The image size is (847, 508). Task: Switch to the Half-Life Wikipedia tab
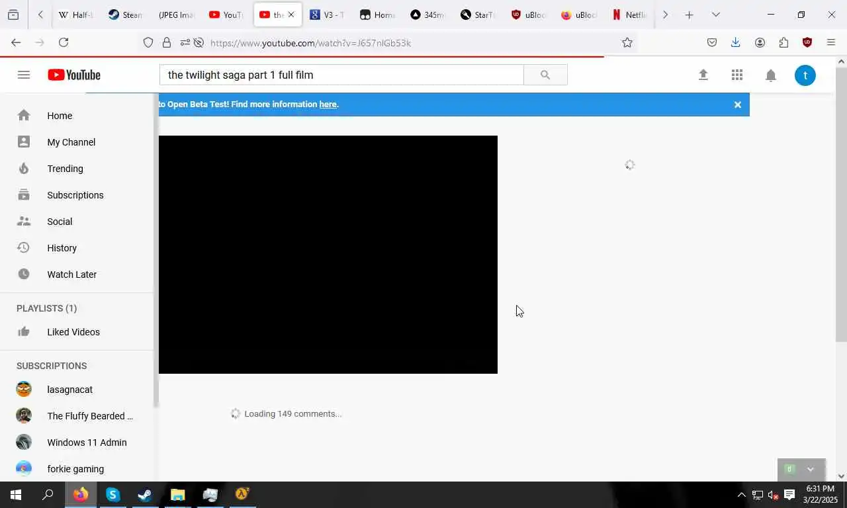pyautogui.click(x=76, y=15)
